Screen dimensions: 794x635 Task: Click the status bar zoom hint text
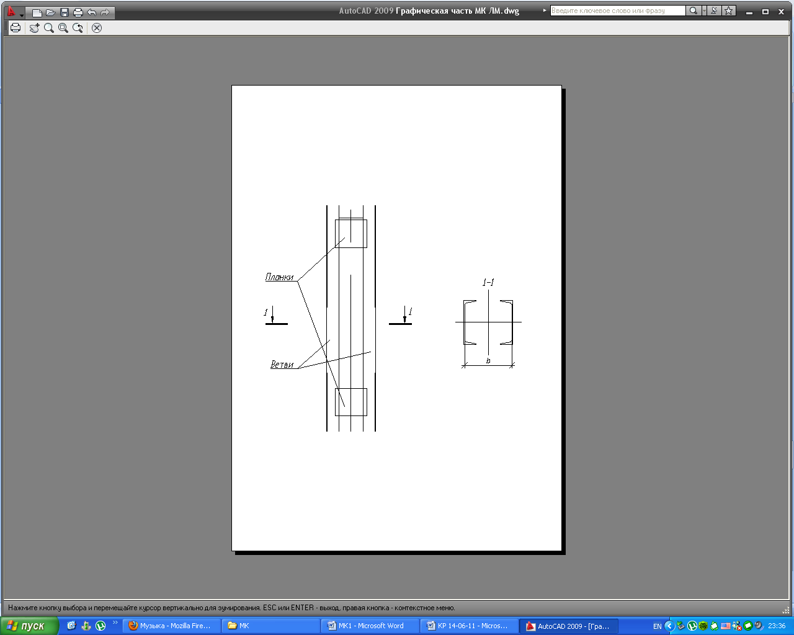pos(231,608)
